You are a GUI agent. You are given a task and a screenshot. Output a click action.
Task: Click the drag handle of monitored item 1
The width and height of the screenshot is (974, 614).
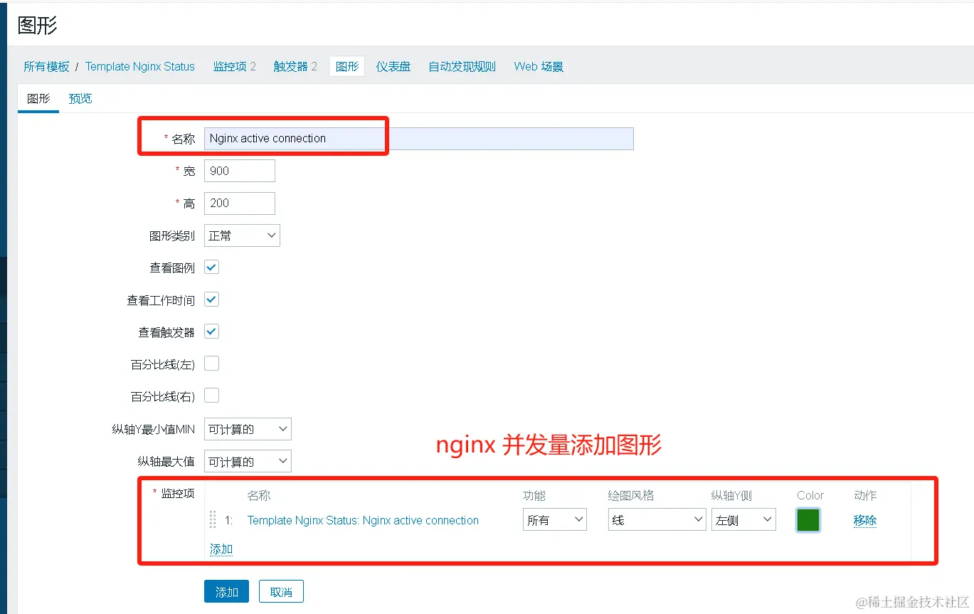click(x=213, y=520)
